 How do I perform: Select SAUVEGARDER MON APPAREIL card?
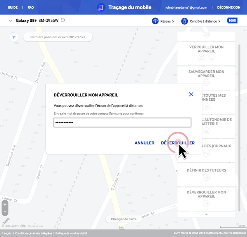click(x=206, y=78)
